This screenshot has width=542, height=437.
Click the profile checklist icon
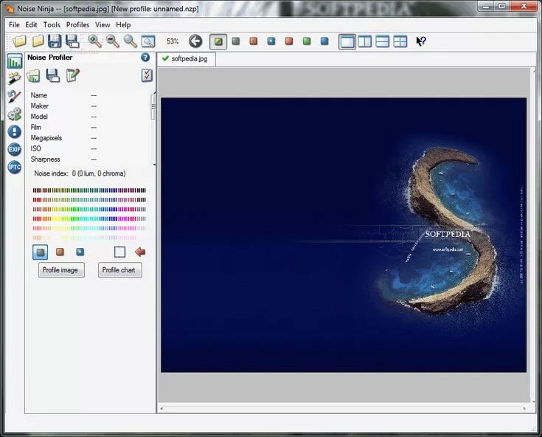click(x=147, y=75)
